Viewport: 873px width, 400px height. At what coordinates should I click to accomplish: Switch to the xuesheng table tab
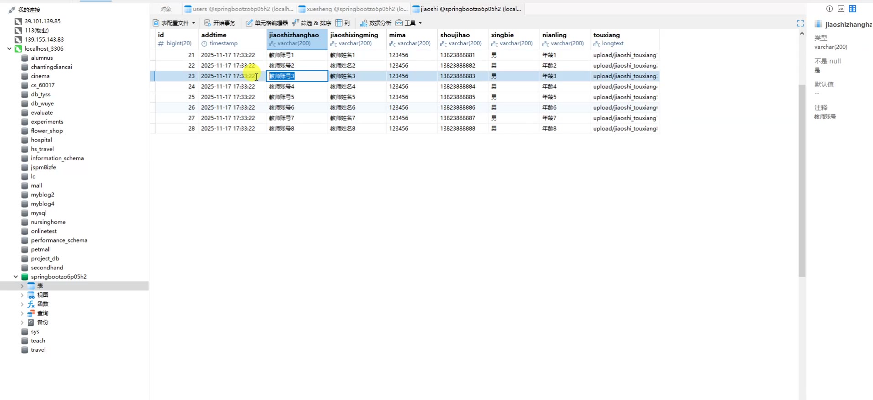[353, 9]
